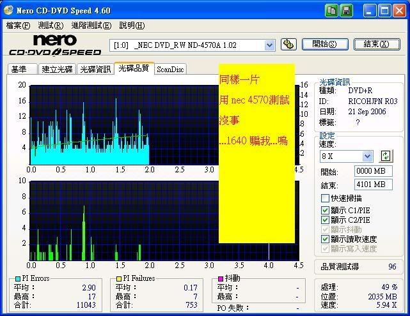Click the drive options icon beside drive selector
This screenshot has width=410, height=316.
pos(288,45)
